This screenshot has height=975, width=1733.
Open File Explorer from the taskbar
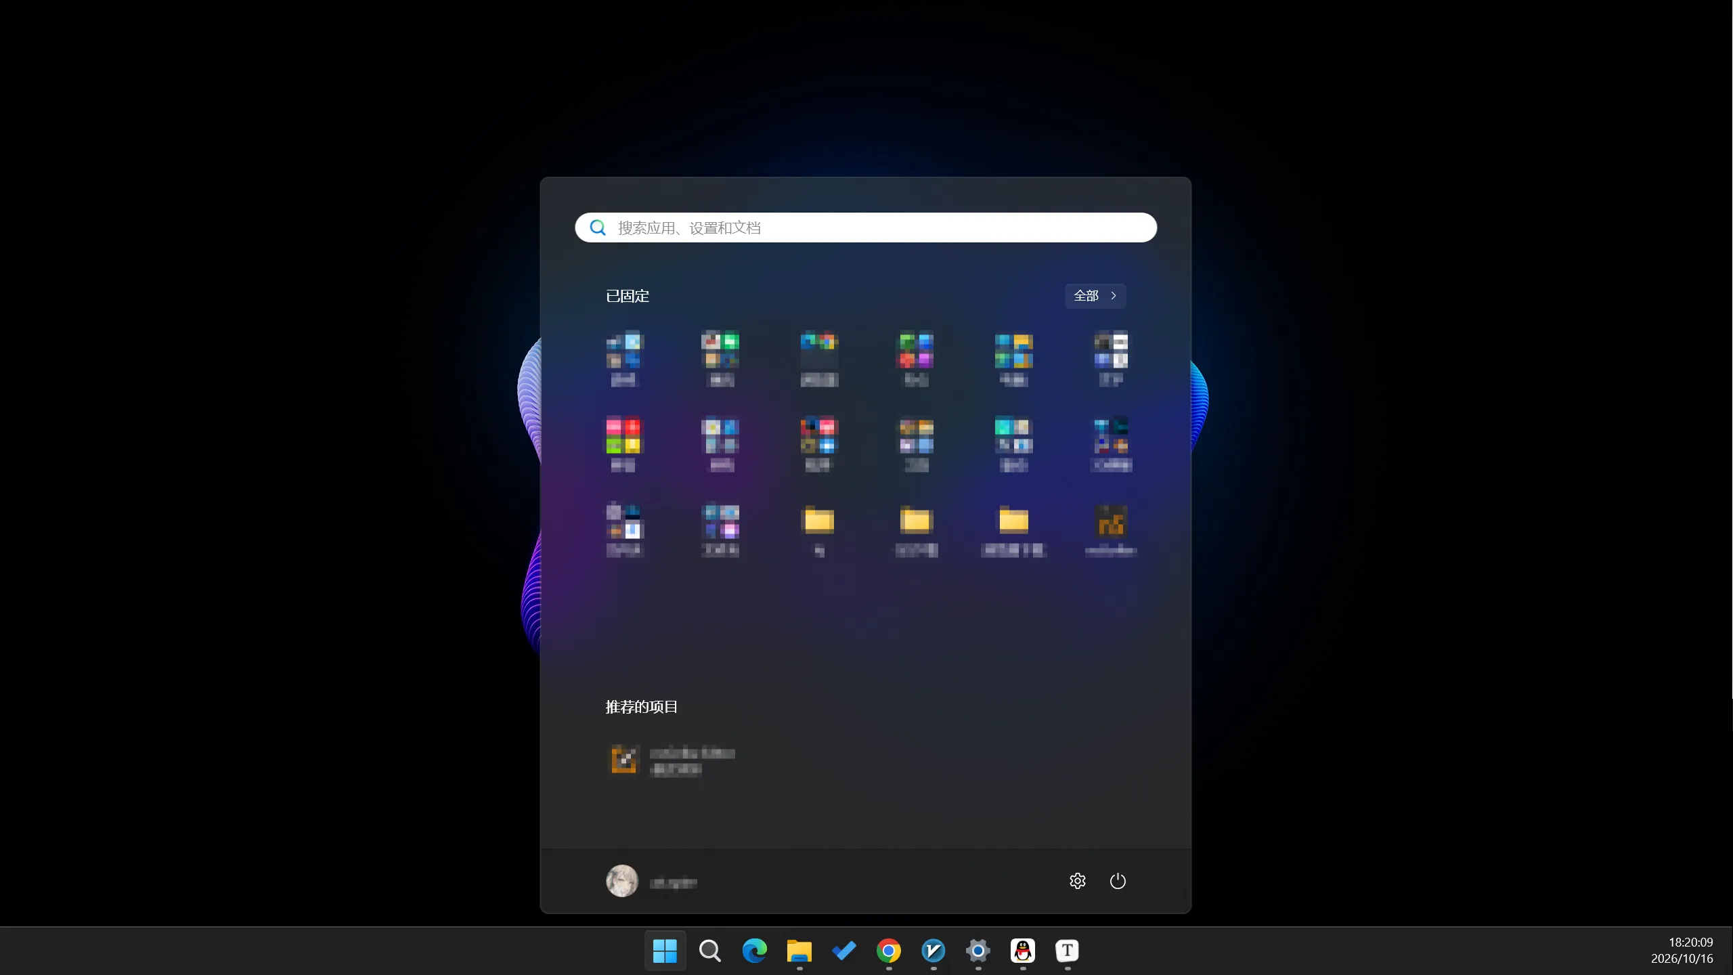point(799,951)
